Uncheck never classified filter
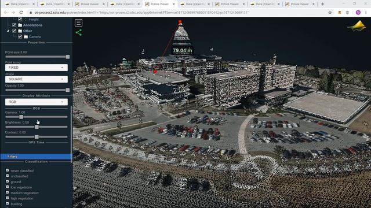The height and width of the screenshot is (208, 371). [8, 170]
